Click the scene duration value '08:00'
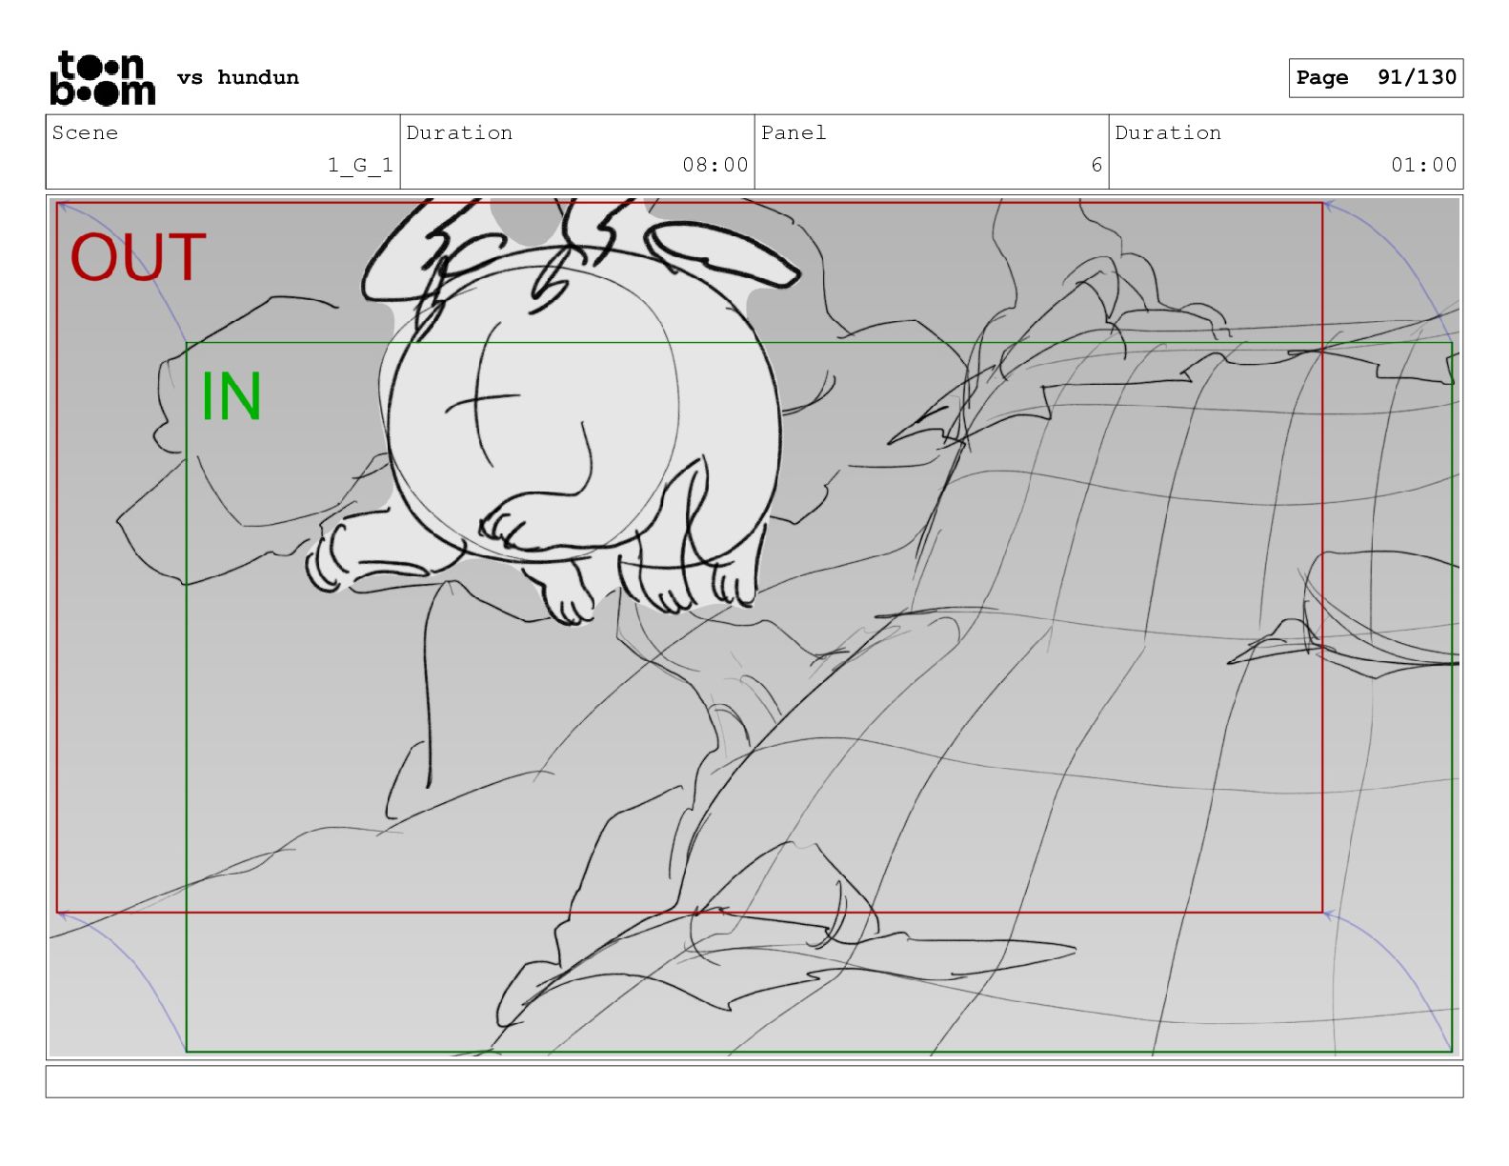Image resolution: width=1509 pixels, height=1166 pixels. tap(715, 165)
